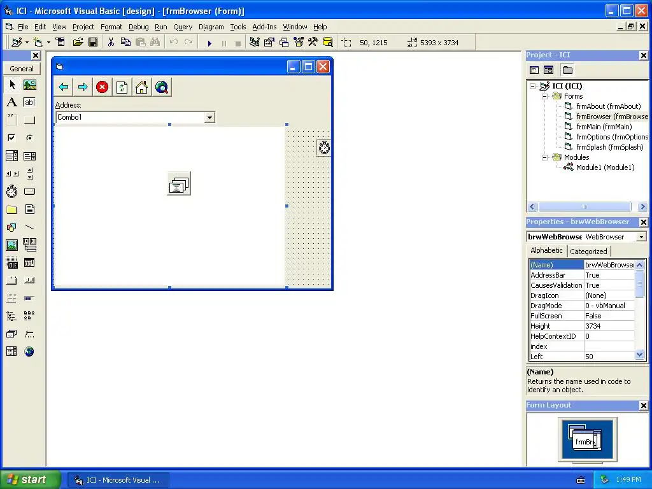Image resolution: width=652 pixels, height=489 pixels.
Task: Cut selection with the scissors icon
Action: click(x=111, y=42)
